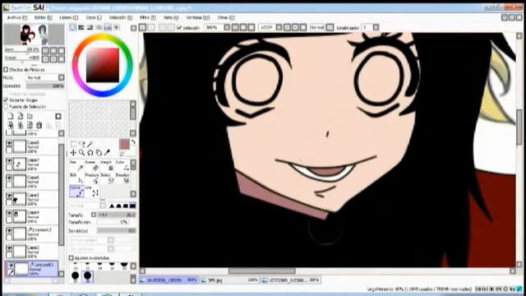The image size is (526, 296).
Task: Switch to the SPR.jpg document tab
Action: (x=230, y=280)
